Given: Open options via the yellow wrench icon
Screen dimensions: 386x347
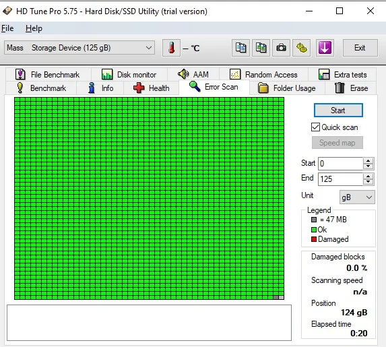Looking at the screenshot, I should pos(301,48).
